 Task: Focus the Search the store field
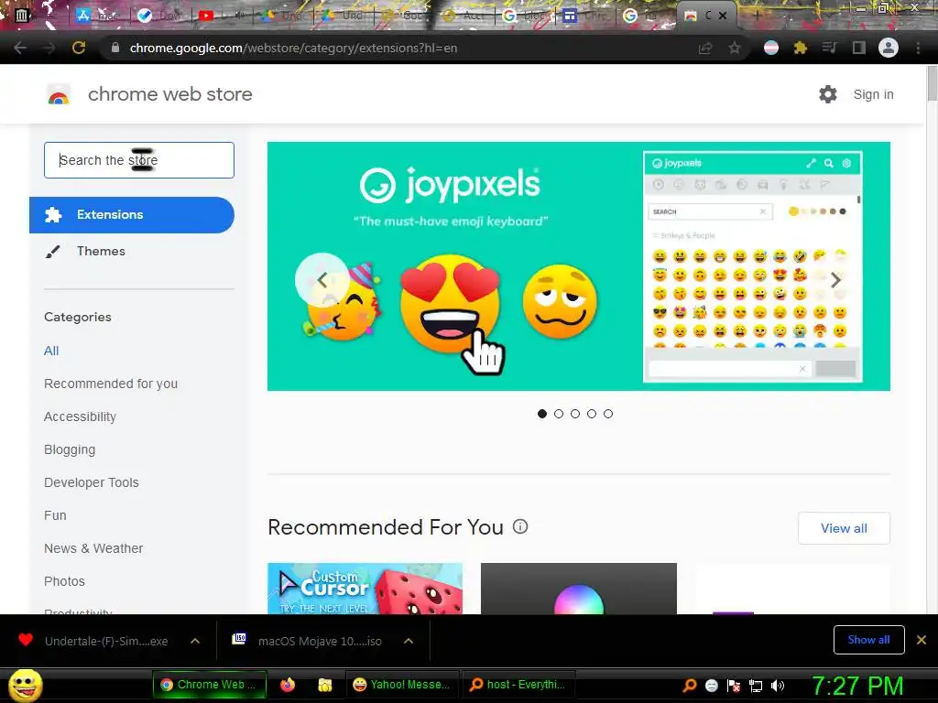(139, 160)
